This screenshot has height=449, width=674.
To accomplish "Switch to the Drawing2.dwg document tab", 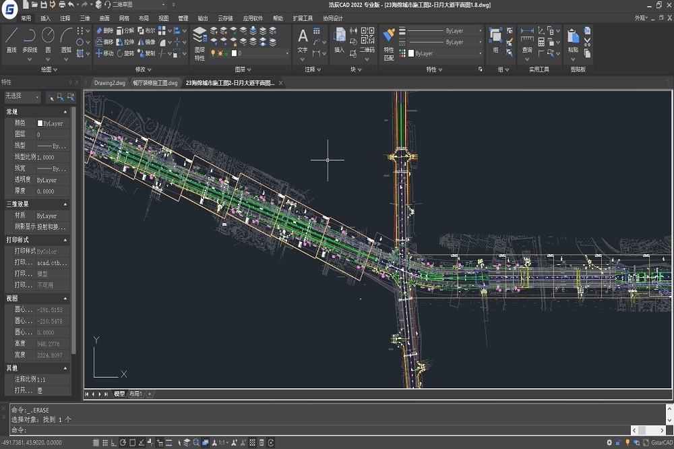I will pos(110,83).
